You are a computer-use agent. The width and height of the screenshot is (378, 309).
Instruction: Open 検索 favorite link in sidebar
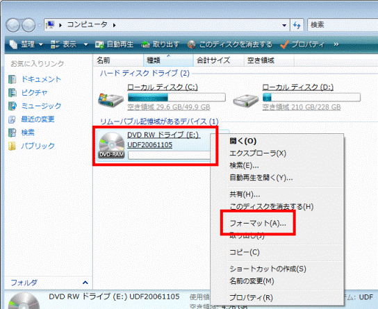point(28,133)
